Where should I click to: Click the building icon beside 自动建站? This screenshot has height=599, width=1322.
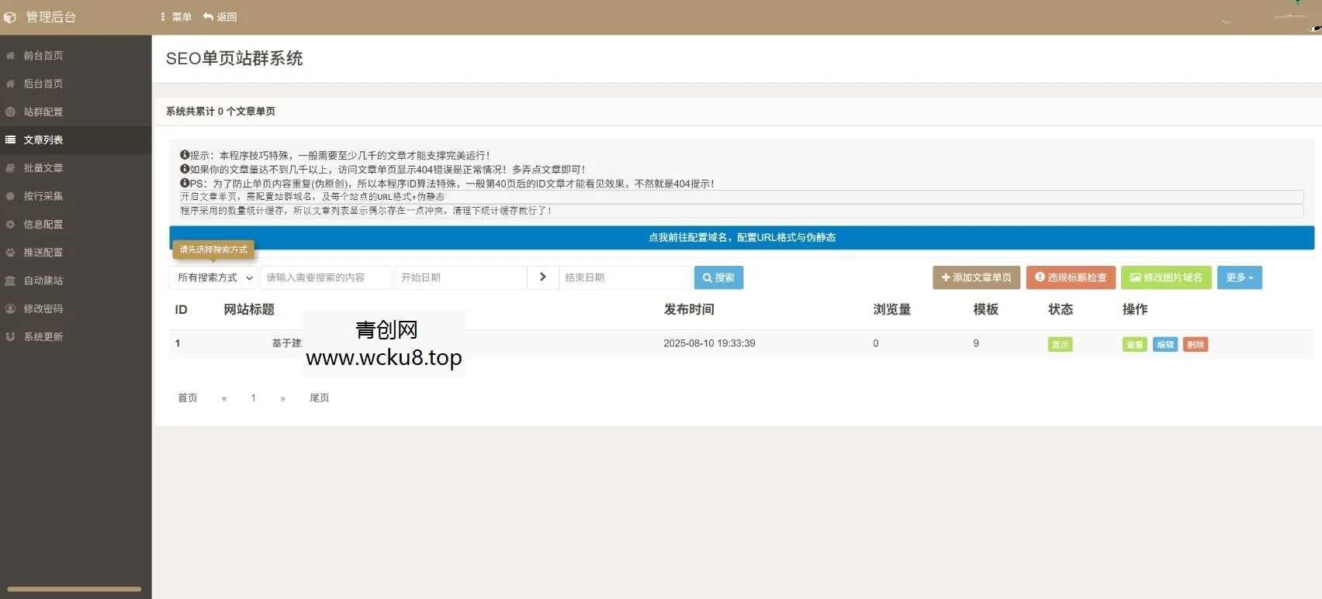coord(10,281)
